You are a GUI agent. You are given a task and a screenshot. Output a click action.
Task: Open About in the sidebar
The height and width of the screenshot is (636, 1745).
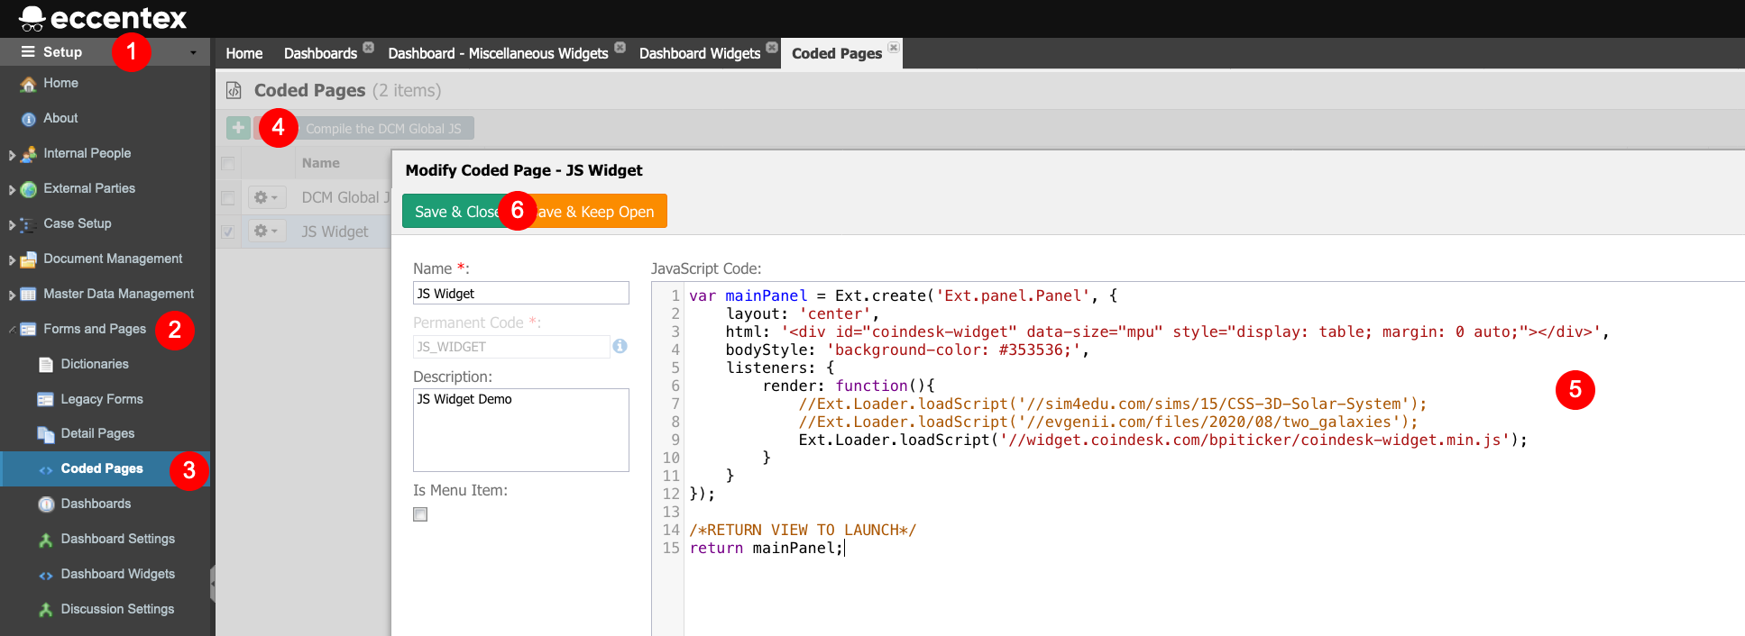click(60, 118)
